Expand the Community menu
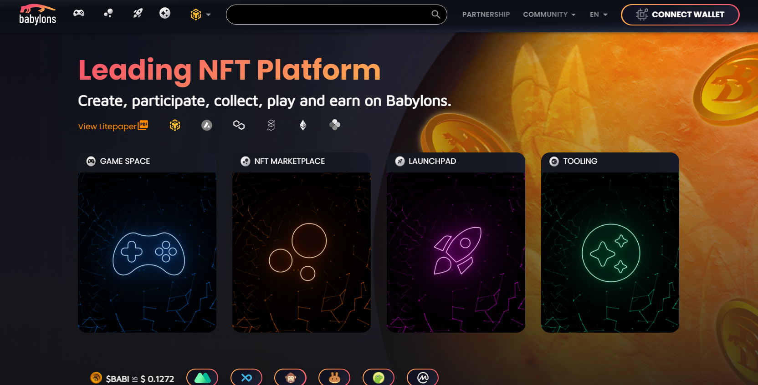Screen dimensions: 758x385 [549, 15]
